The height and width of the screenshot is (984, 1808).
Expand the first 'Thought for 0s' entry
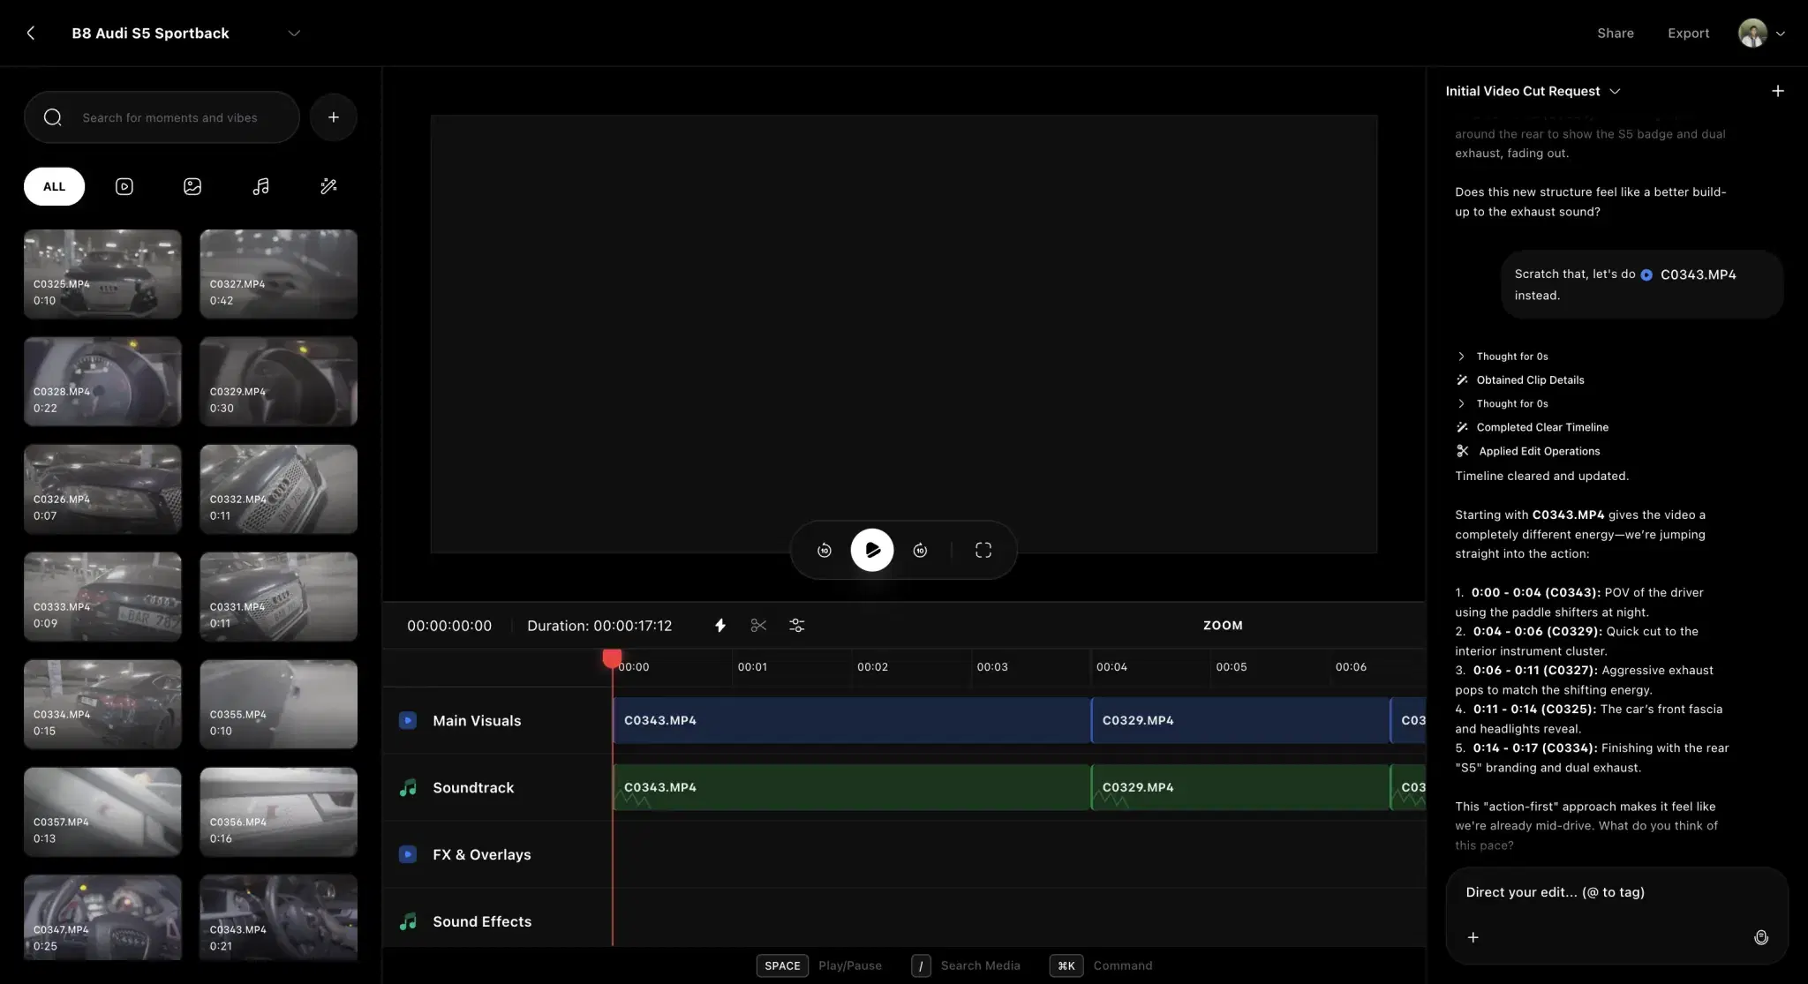[1503, 357]
